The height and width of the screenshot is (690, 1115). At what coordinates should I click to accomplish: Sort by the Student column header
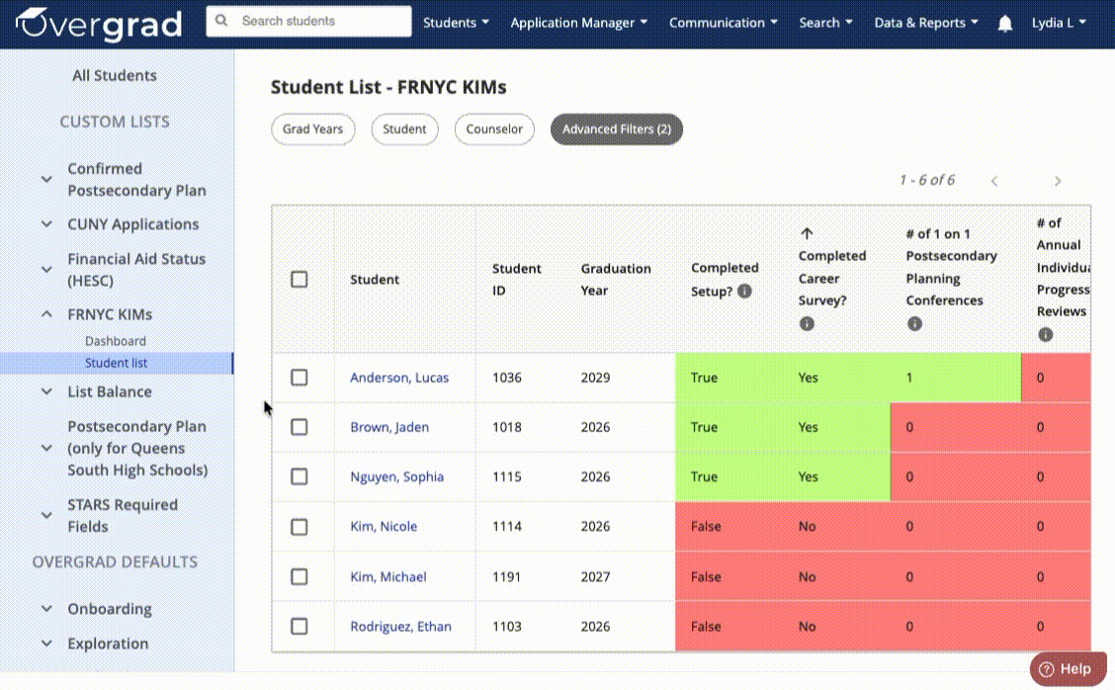pos(375,280)
